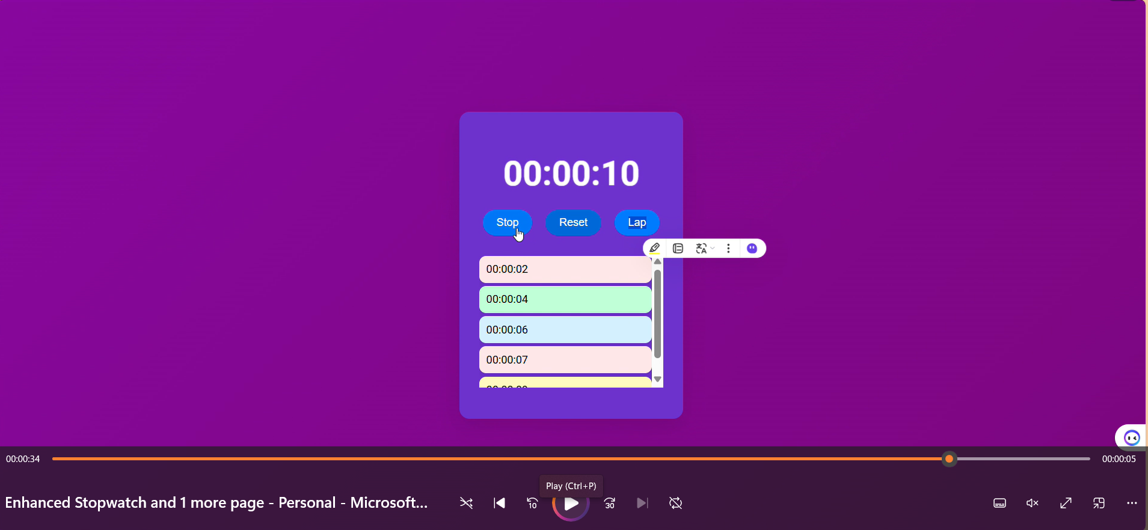Unmute the volume speaker icon
This screenshot has height=530, width=1148.
click(x=1033, y=504)
